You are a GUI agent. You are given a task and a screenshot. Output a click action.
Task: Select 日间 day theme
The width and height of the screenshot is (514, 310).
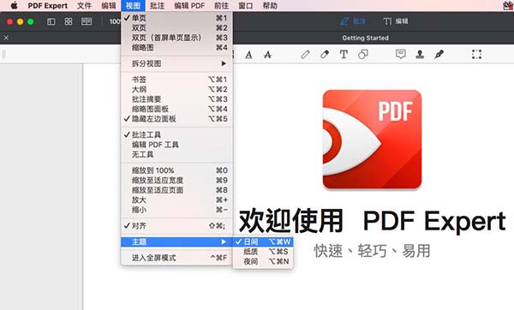point(263,241)
